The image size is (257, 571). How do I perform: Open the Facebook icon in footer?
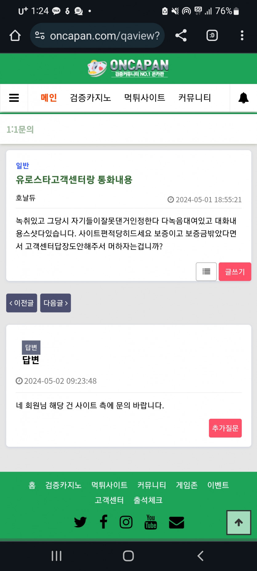[104, 522]
